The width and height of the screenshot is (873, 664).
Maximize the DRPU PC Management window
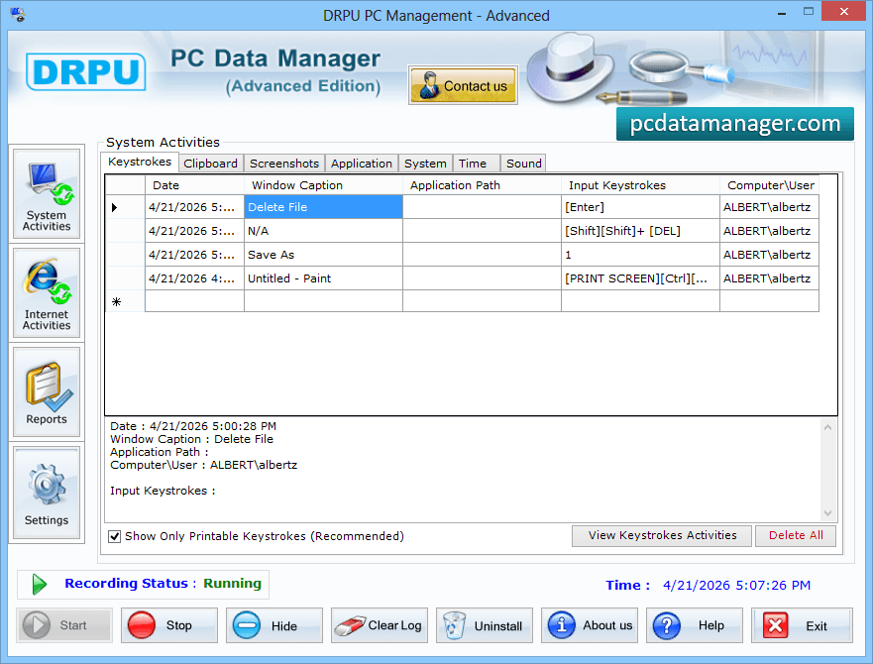point(809,12)
